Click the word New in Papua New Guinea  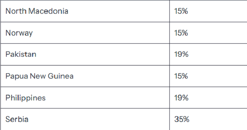[38, 76]
